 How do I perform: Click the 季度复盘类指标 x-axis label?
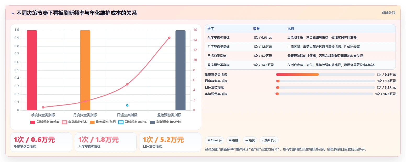coord(43,115)
